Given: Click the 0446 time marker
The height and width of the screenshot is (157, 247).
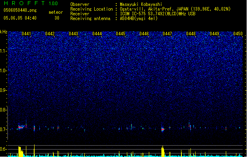Looking at the screenshot, I should [x=144, y=34].
